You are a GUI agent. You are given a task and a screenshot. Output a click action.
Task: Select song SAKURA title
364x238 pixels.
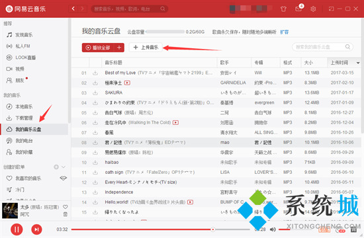point(114,93)
